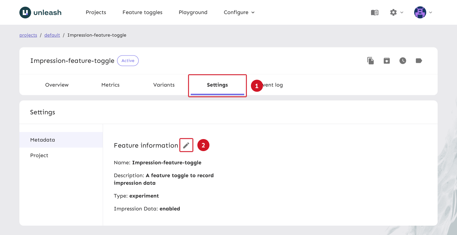Navigate to the Playground section
Image resolution: width=457 pixels, height=235 pixels.
coord(193,12)
